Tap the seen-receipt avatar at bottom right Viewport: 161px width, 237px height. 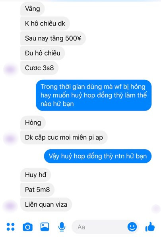tap(156, 209)
